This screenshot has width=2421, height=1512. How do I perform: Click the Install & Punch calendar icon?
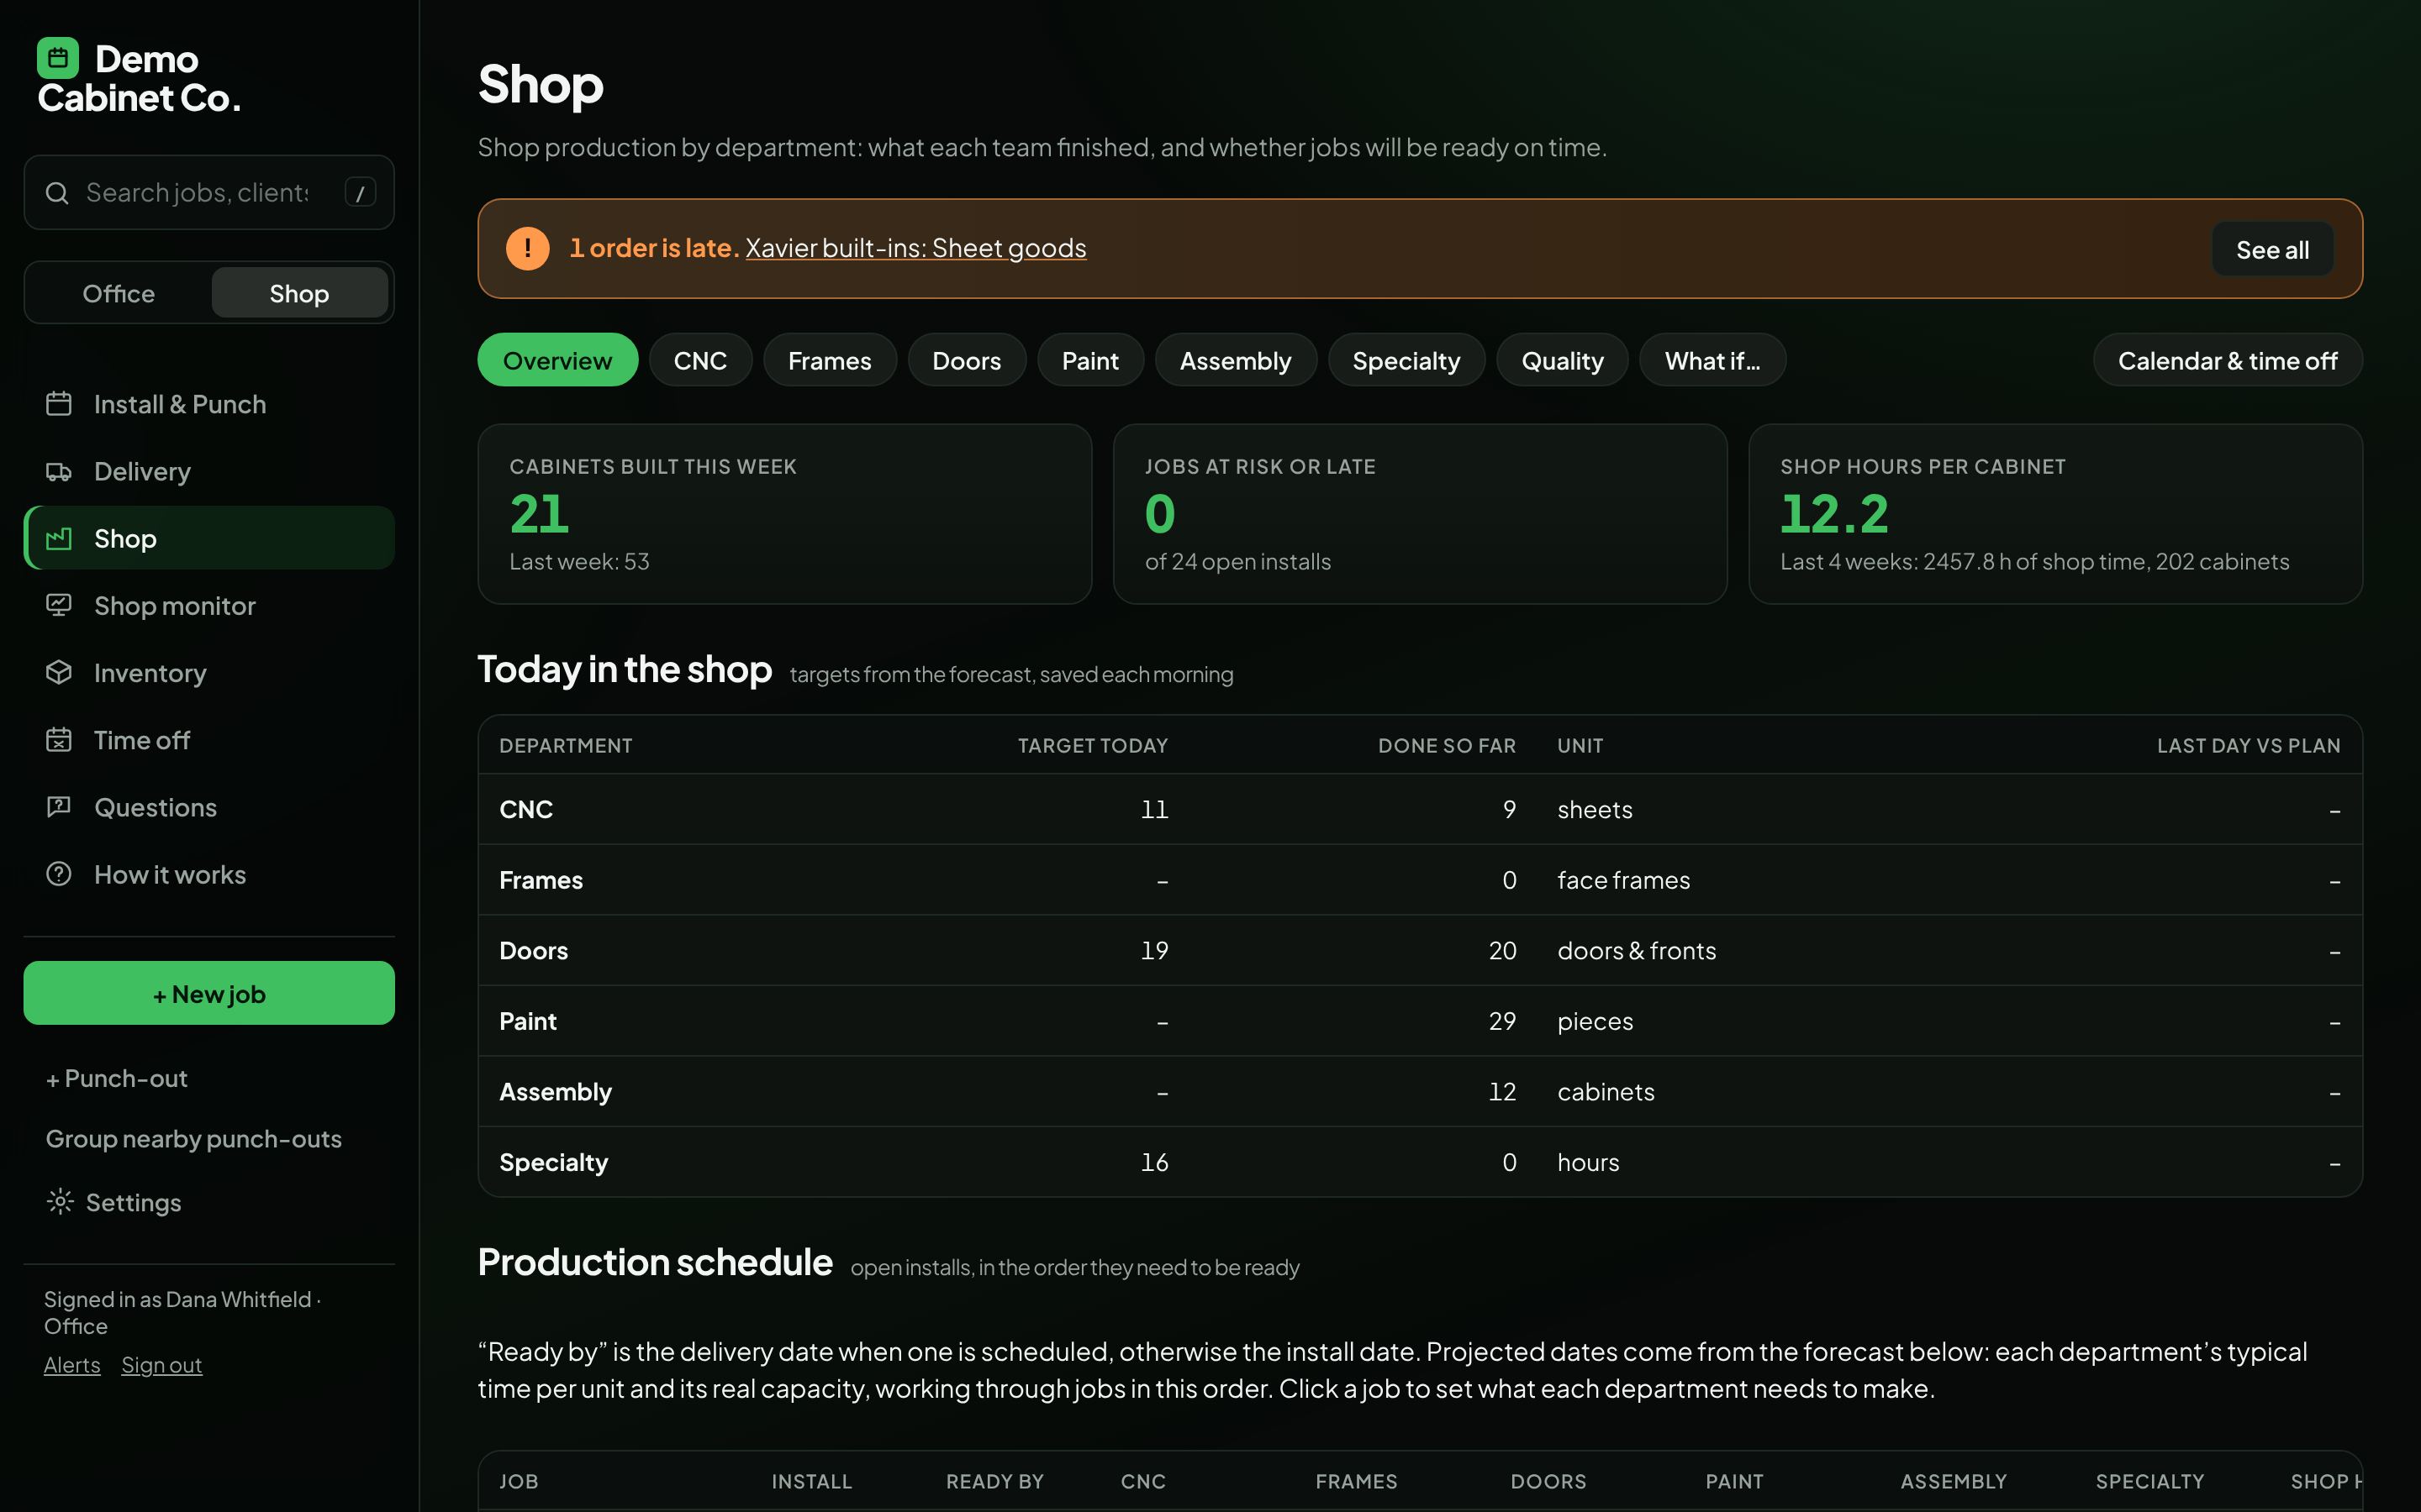coord(59,404)
